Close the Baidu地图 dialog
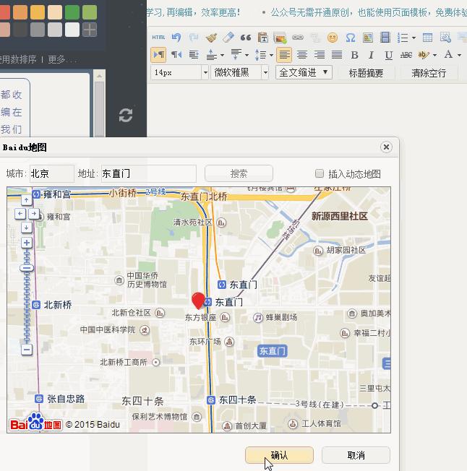Image resolution: width=467 pixels, height=471 pixels. point(386,147)
